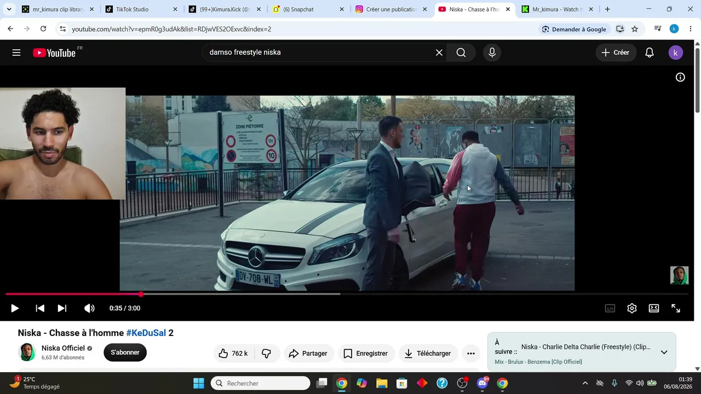Submit search with the magnifier button
Screen dimensions: 701x394
[461, 53]
